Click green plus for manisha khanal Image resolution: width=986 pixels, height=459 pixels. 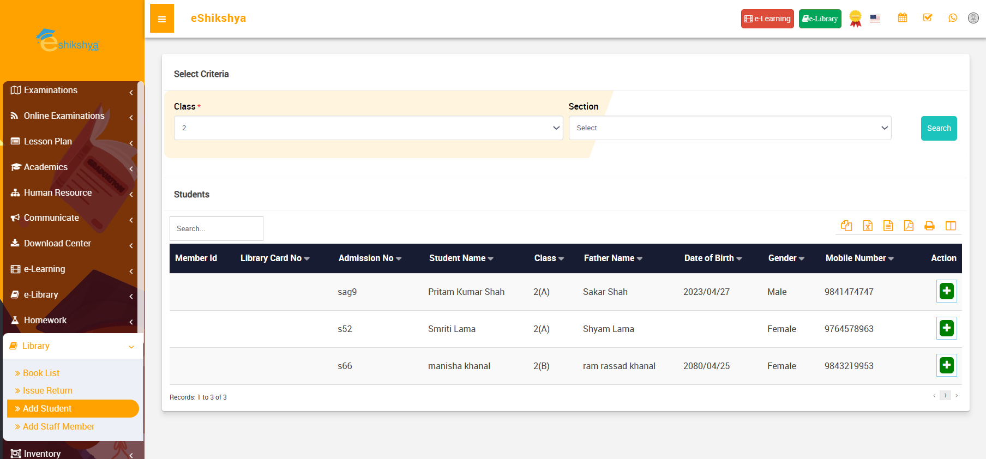(x=946, y=365)
